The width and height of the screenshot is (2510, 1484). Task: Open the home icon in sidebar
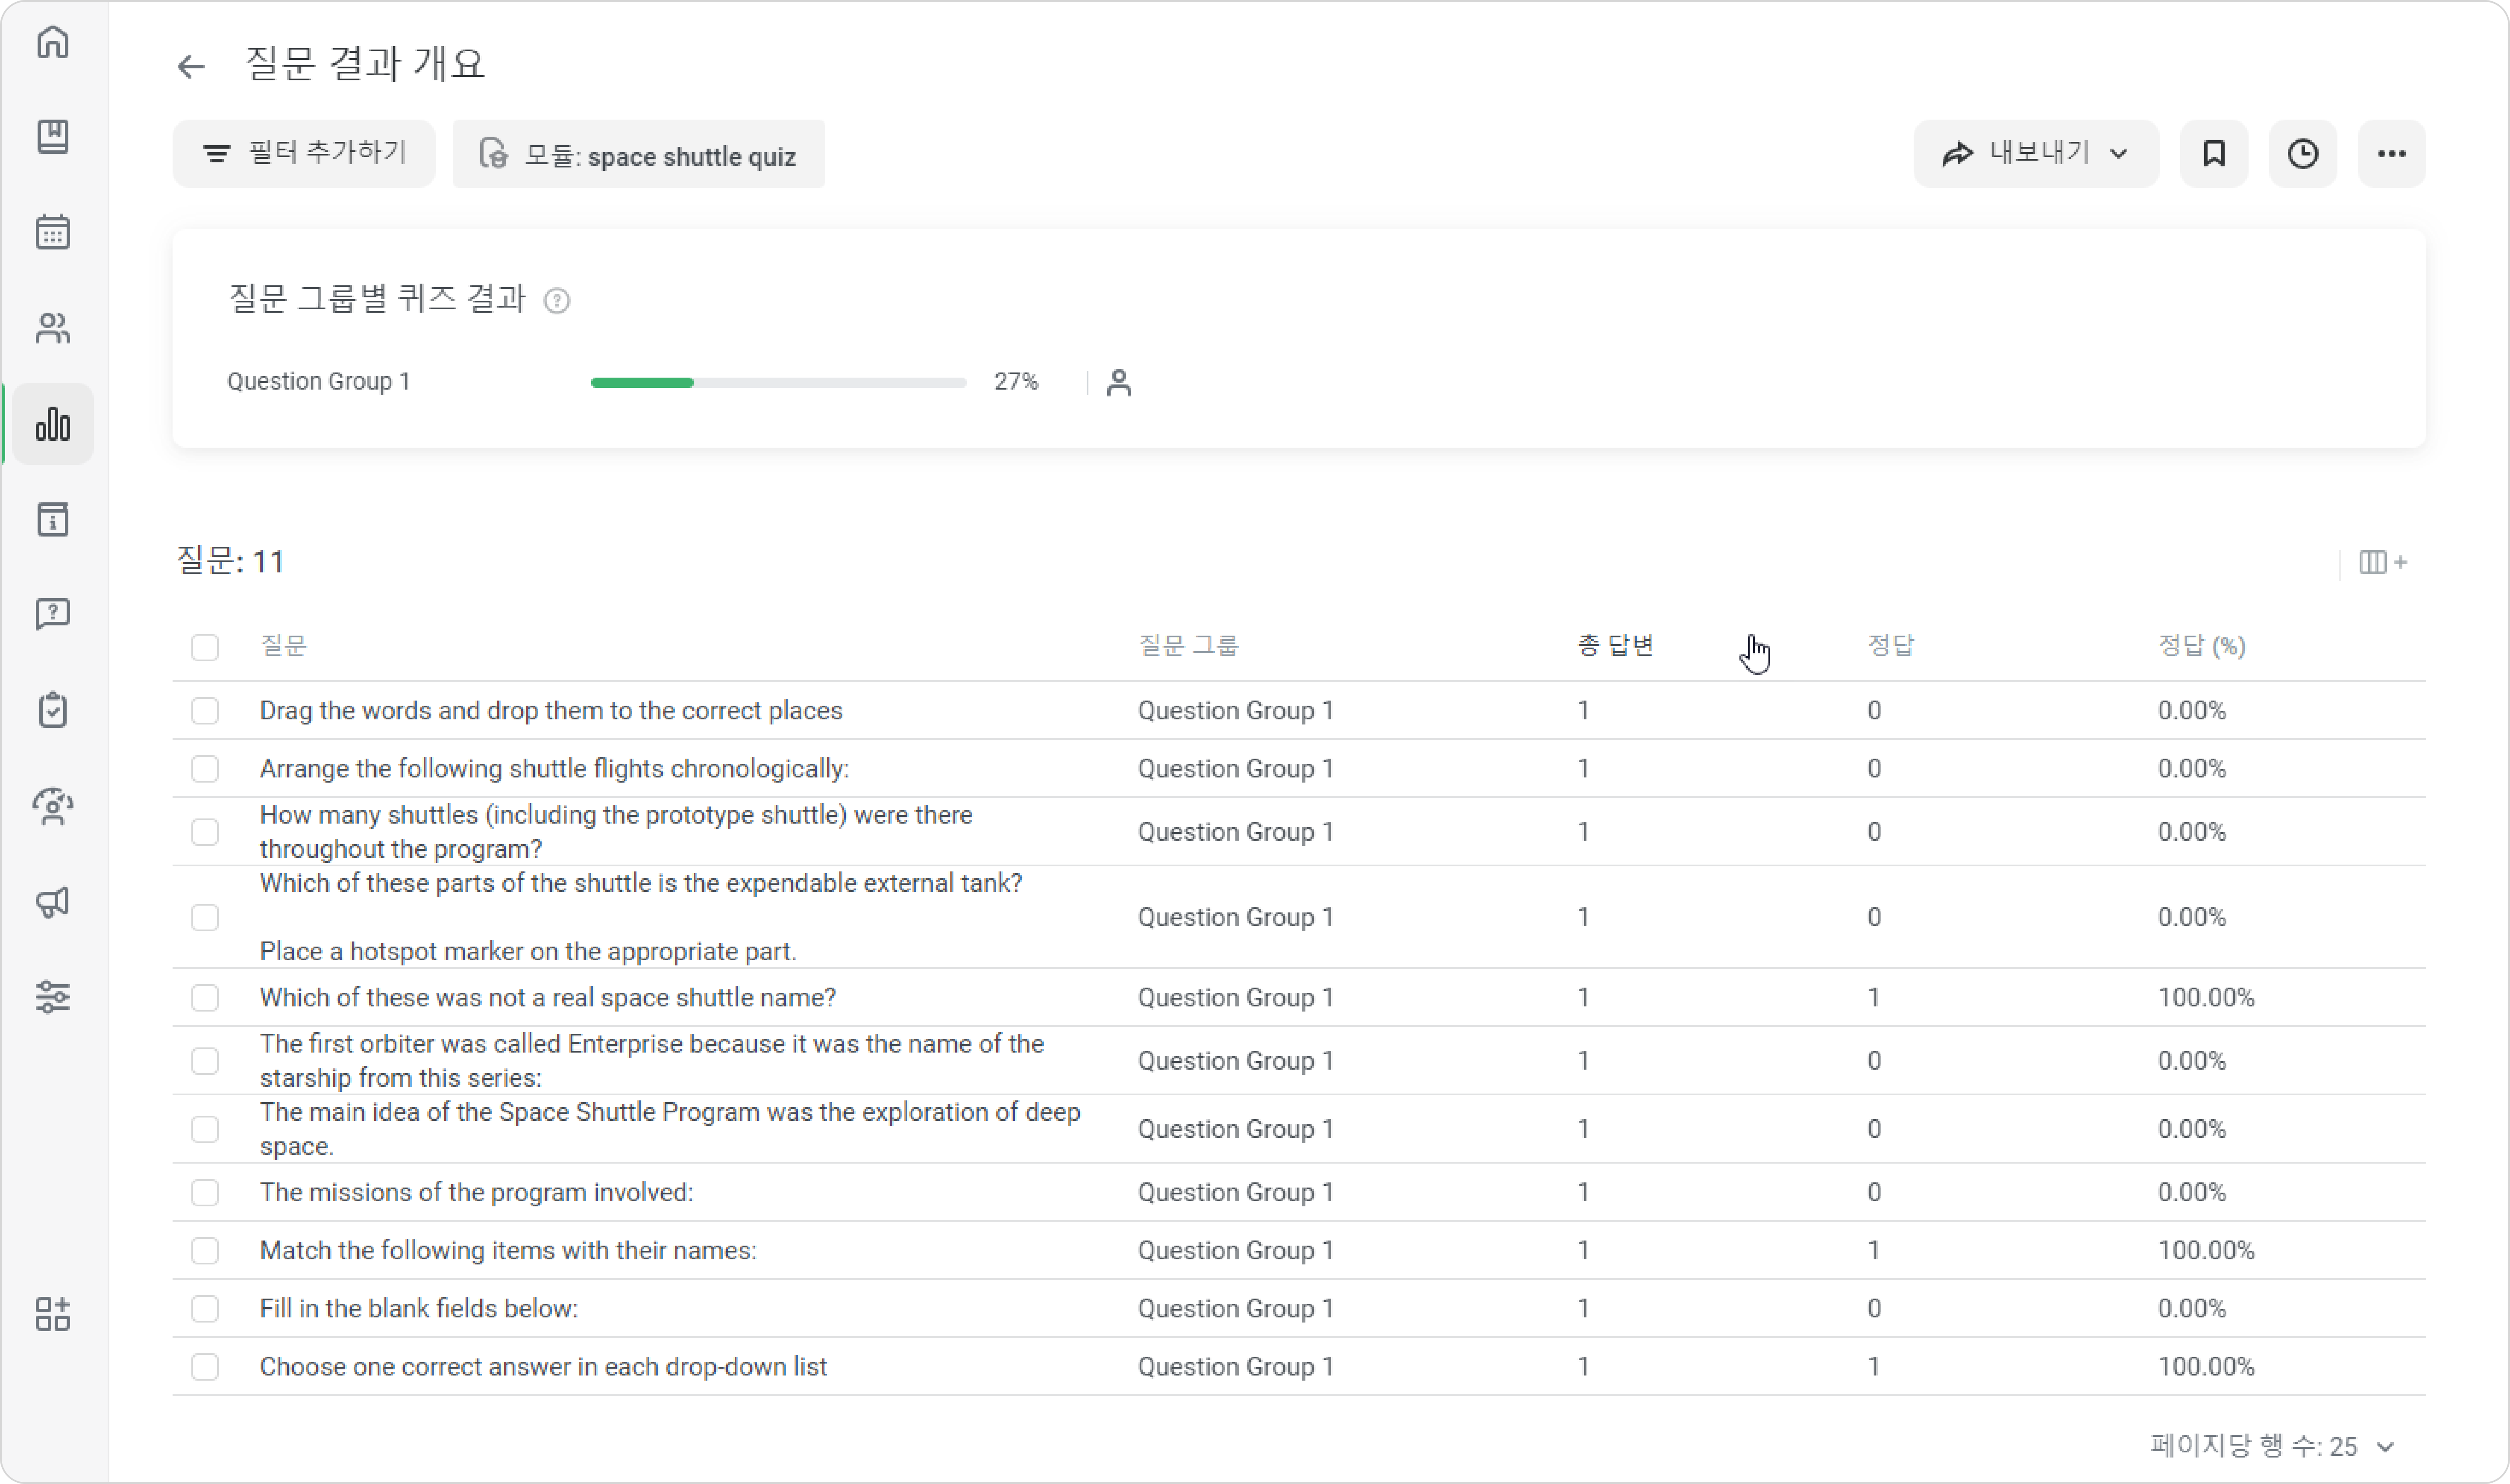tap(53, 42)
